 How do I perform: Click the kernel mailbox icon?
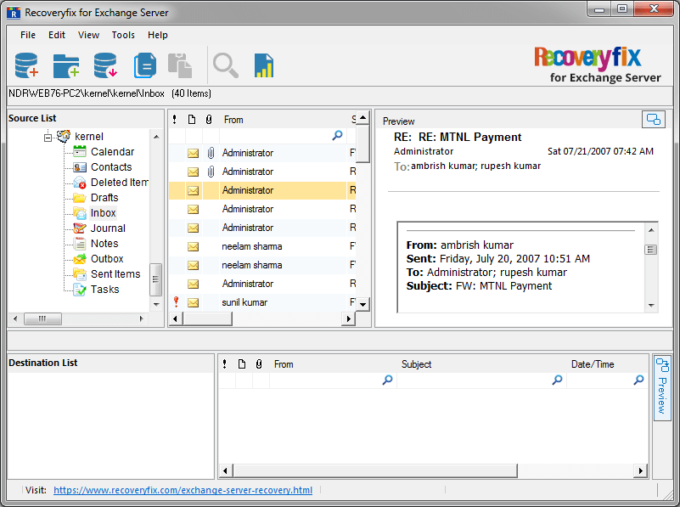tap(64, 136)
